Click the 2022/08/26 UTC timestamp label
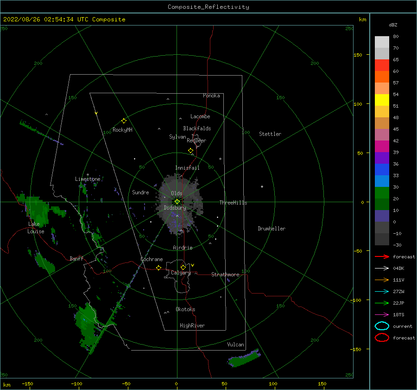This screenshot has height=390, width=417. tap(64, 19)
